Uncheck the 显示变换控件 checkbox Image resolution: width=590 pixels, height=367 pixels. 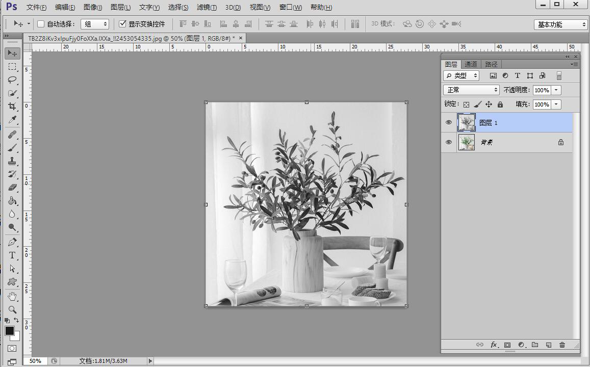click(122, 24)
